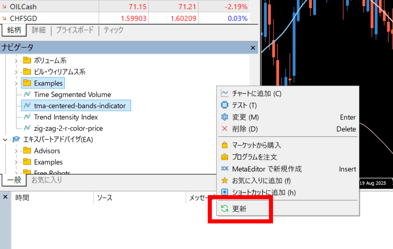Screen dimensions: 393x249
Task: Click 変更 (M) menu entry
Action: click(x=288, y=117)
